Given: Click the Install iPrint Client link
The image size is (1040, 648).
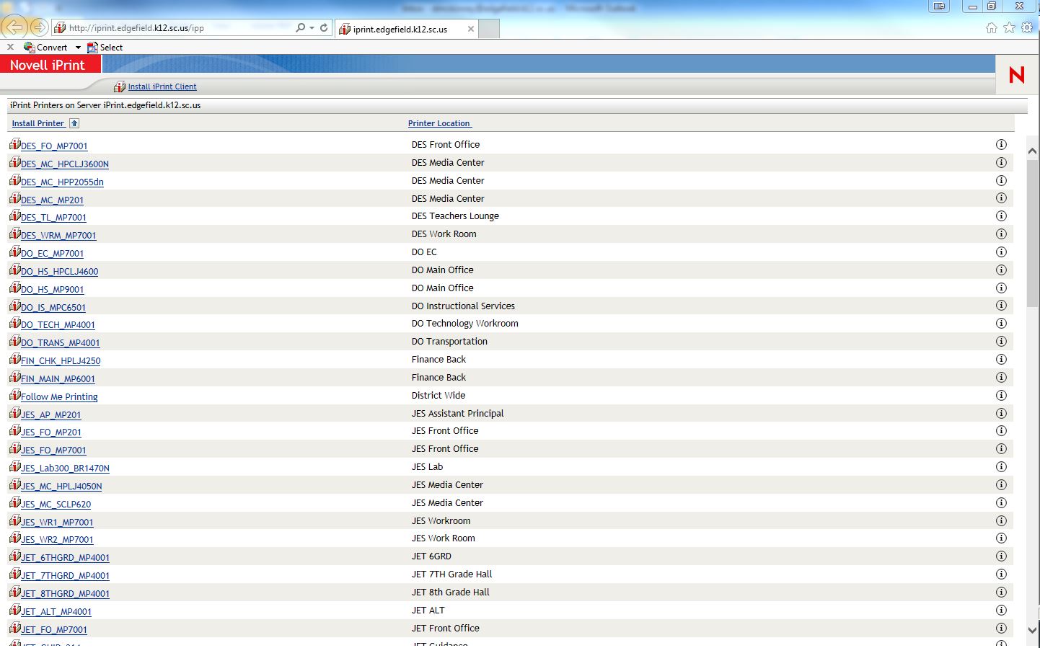Looking at the screenshot, I should click(x=162, y=86).
